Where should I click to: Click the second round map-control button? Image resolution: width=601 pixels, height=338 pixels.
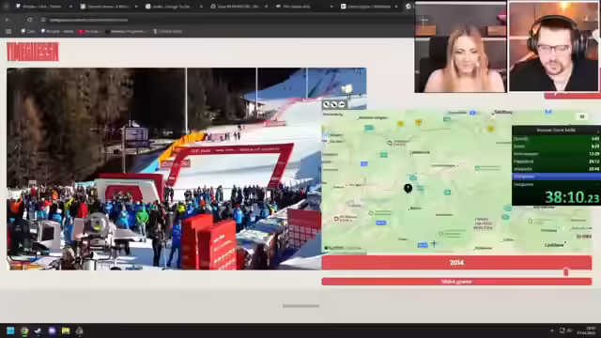pos(334,104)
